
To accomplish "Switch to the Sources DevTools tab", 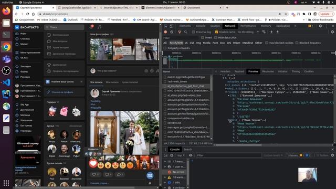I will [215, 26].
